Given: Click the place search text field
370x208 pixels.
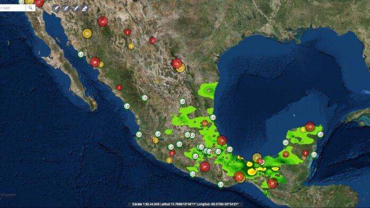Looking at the screenshot, I should pos(12,8).
